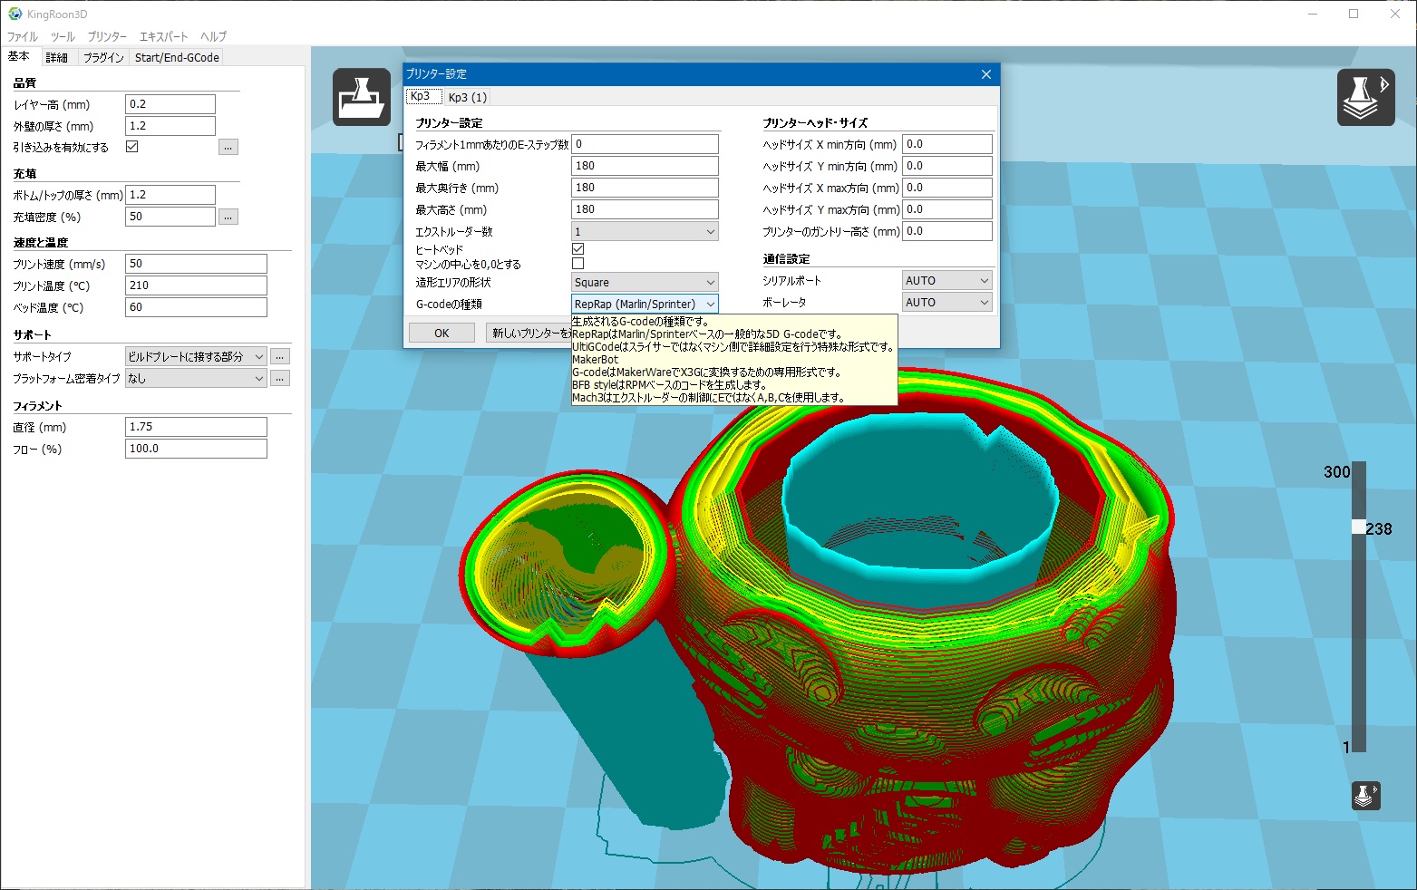1417x890 pixels.
Task: Open retraction settings ellipsis button
Action: click(x=228, y=147)
